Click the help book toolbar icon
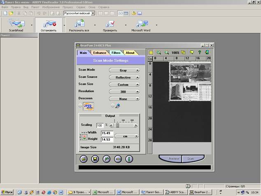 (140, 13)
